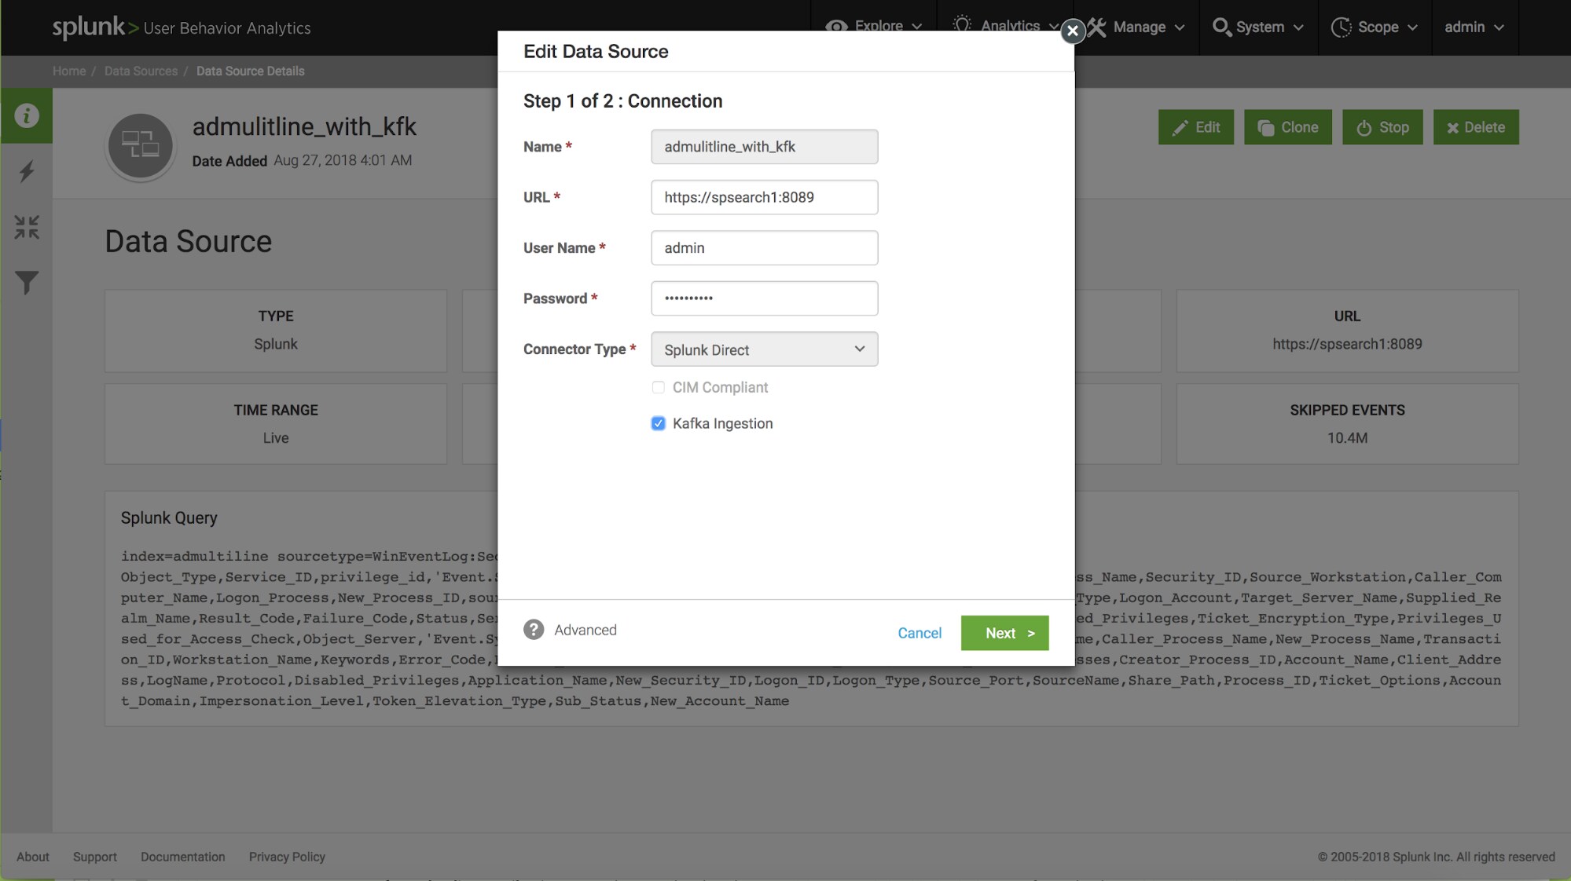The image size is (1571, 881).
Task: Open the Scope menu
Action: 1375,27
